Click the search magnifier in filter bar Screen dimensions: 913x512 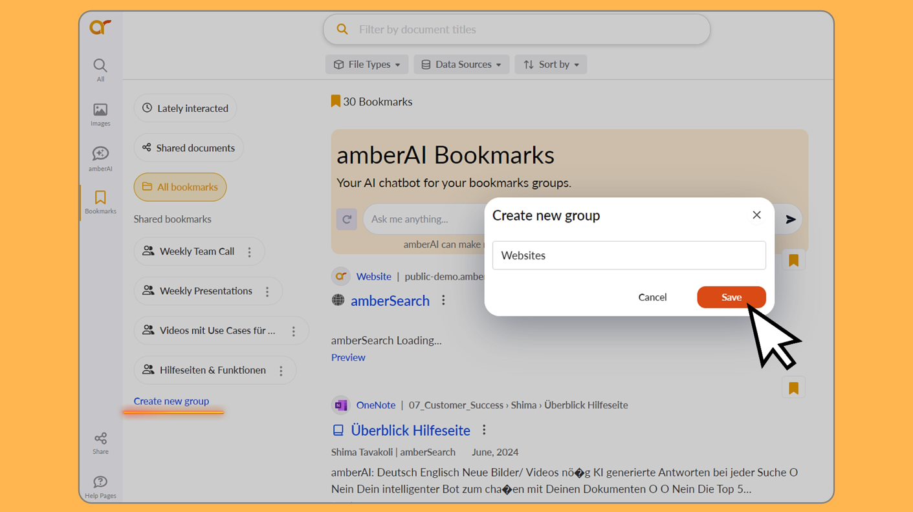click(342, 29)
